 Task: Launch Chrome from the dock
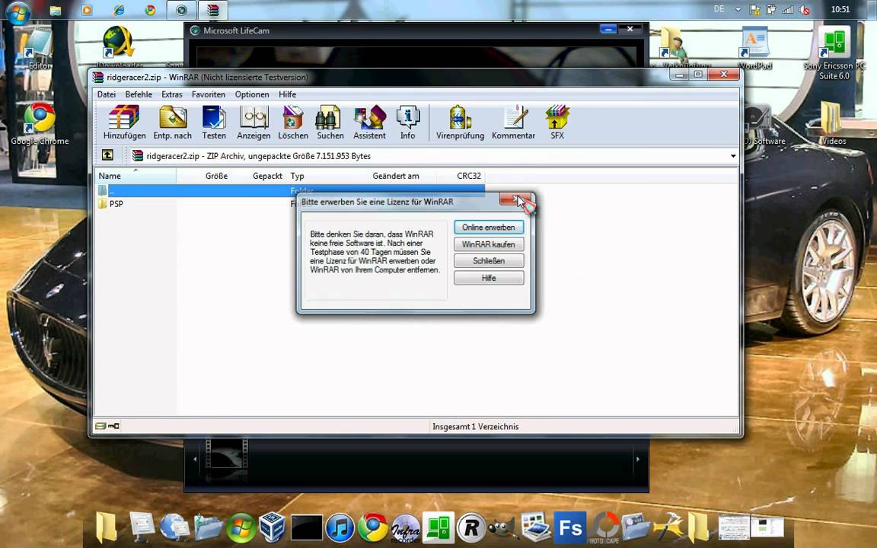click(x=372, y=528)
